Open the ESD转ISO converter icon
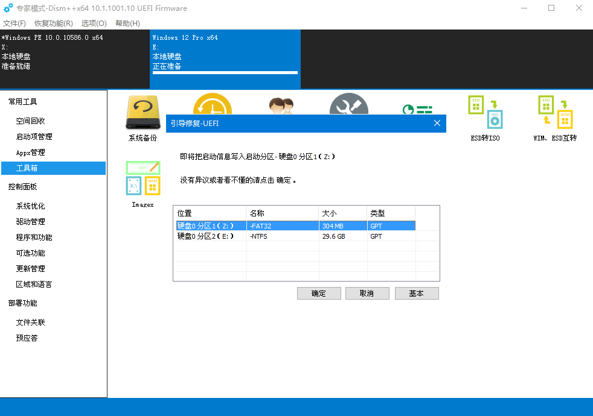Viewport: 593px width, 416px height. 486,113
